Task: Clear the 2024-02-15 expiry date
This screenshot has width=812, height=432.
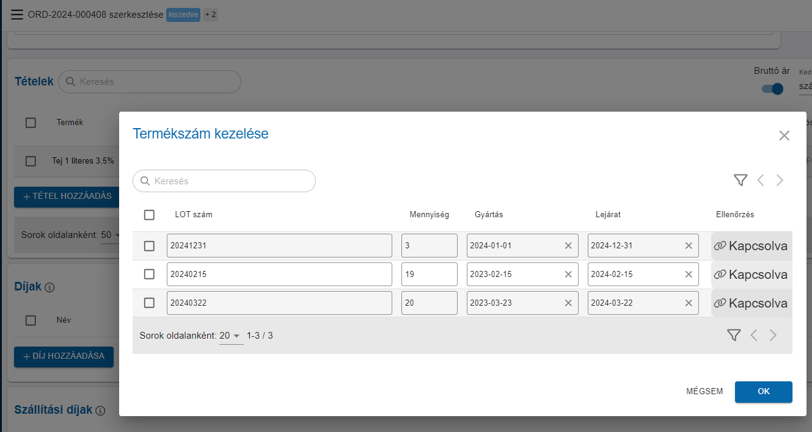Action: point(689,275)
